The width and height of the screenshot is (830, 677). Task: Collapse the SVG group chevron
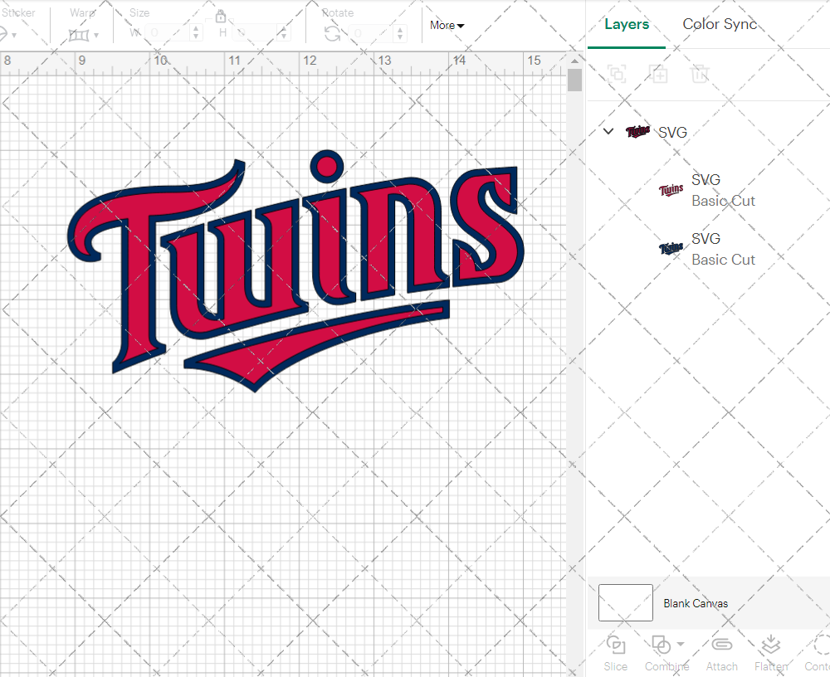pyautogui.click(x=608, y=131)
